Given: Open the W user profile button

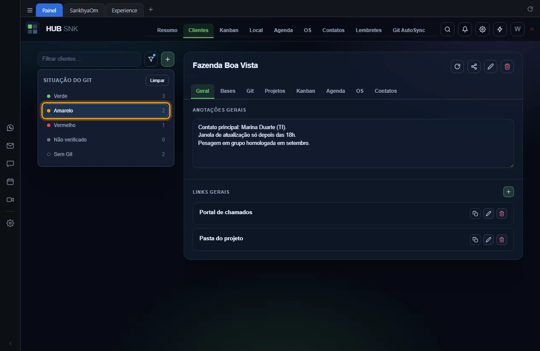Looking at the screenshot, I should tap(517, 29).
